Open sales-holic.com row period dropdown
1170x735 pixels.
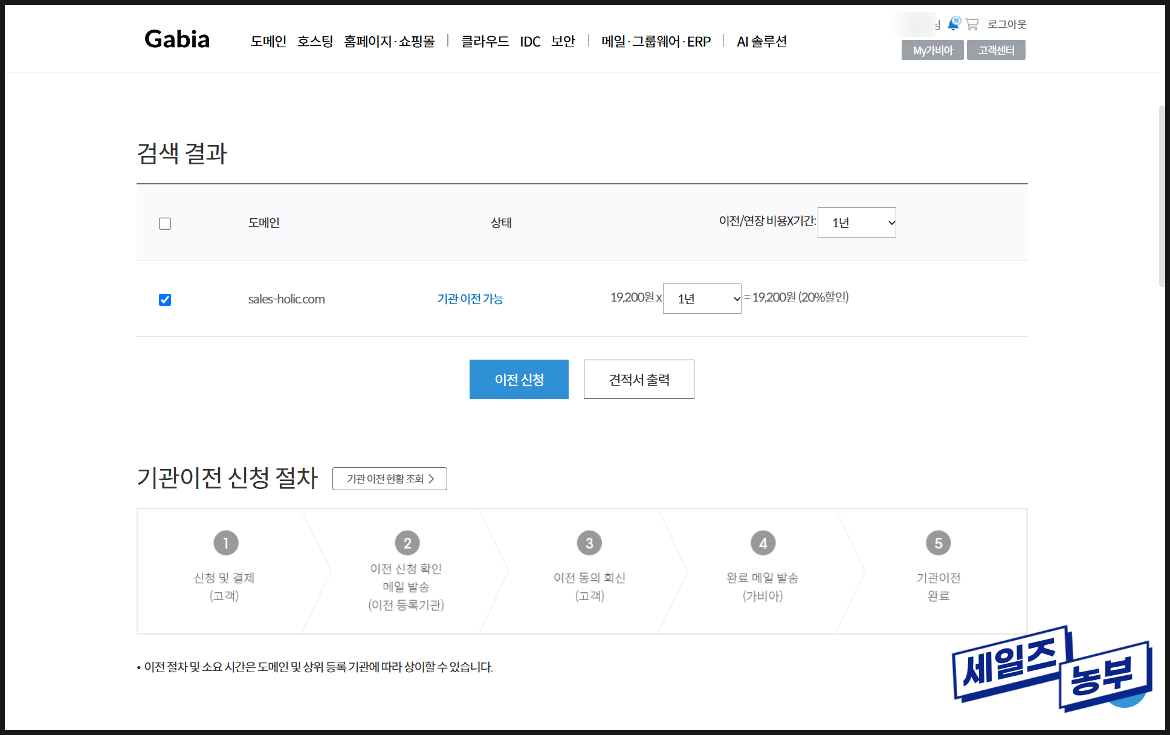pyautogui.click(x=702, y=299)
